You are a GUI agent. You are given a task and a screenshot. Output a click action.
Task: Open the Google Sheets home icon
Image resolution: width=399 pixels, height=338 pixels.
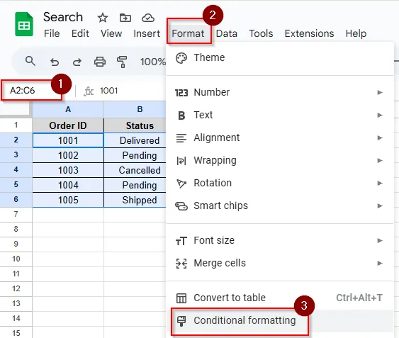pos(24,24)
